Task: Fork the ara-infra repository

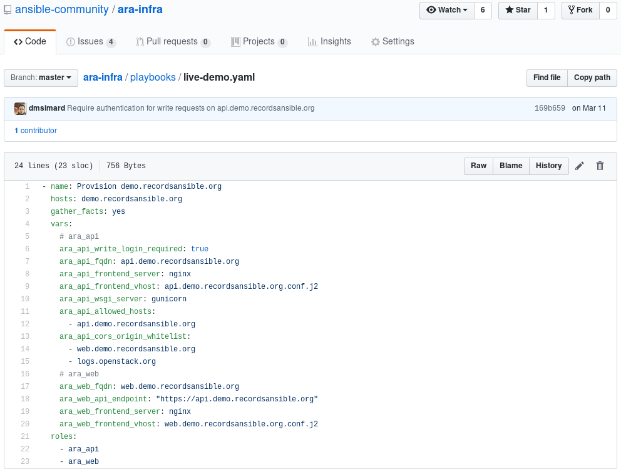Action: tap(580, 10)
